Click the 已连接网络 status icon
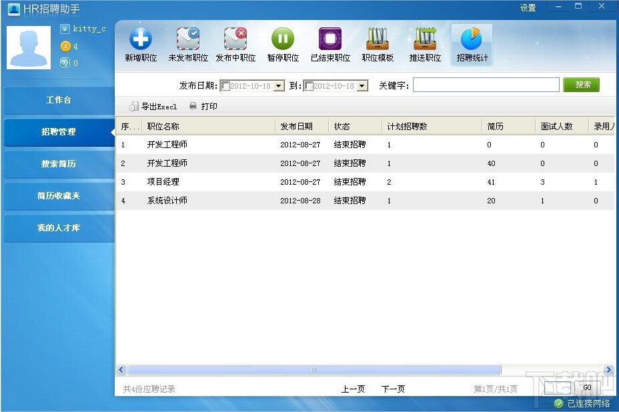 click(x=558, y=403)
